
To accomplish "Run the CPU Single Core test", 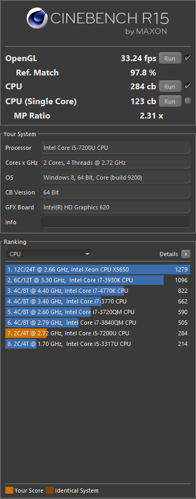I will 170,101.
